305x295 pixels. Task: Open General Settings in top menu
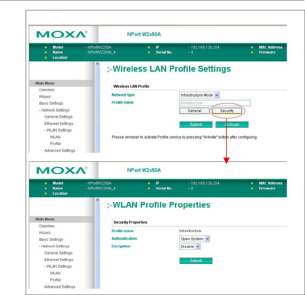coord(59,116)
